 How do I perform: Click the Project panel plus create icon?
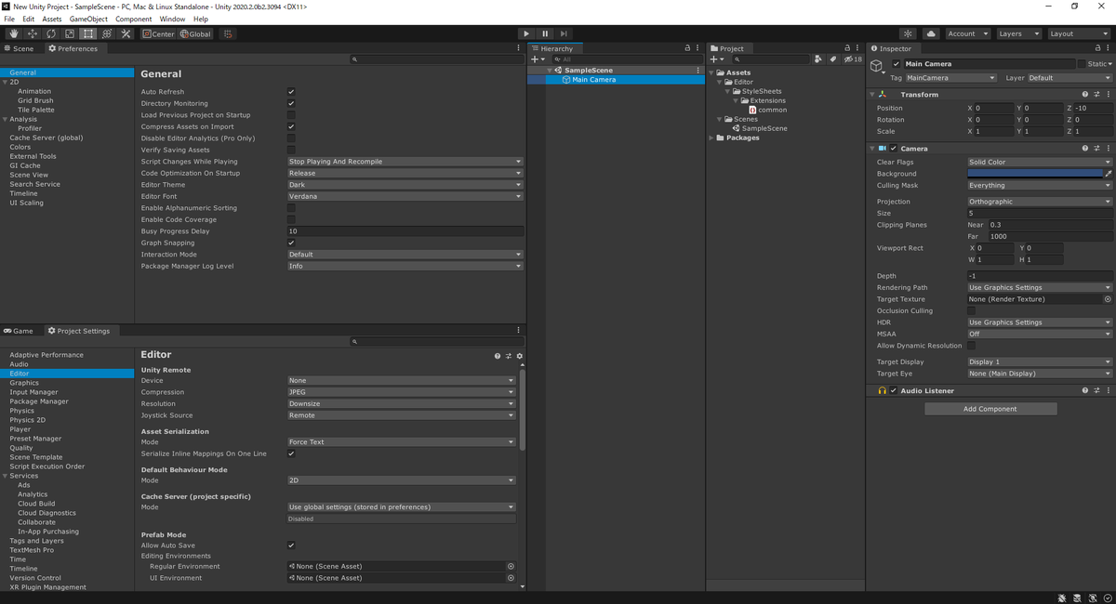point(717,59)
